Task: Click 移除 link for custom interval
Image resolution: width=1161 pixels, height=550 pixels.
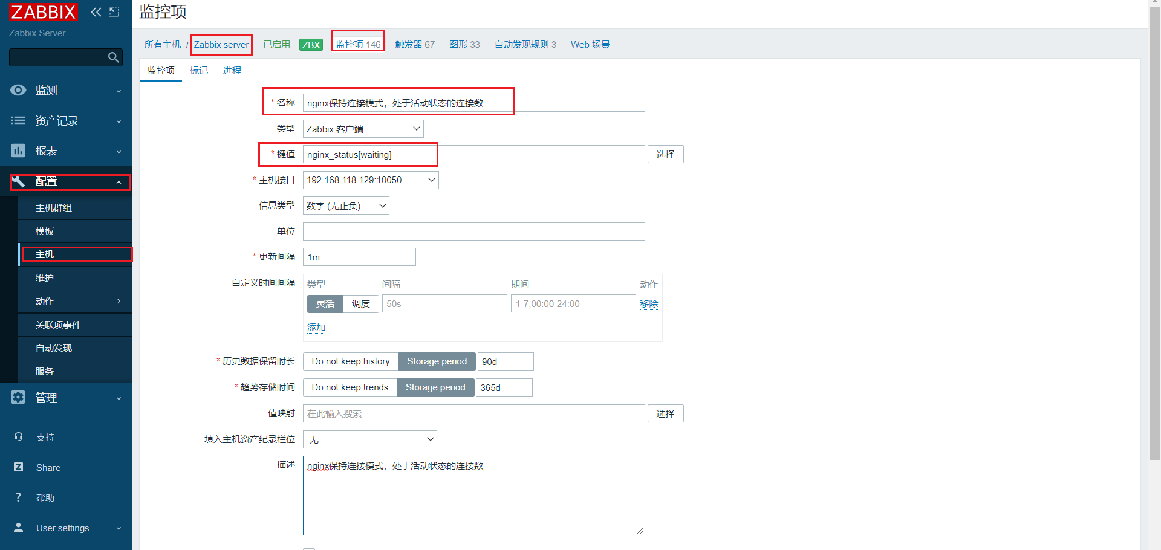Action: pyautogui.click(x=649, y=303)
